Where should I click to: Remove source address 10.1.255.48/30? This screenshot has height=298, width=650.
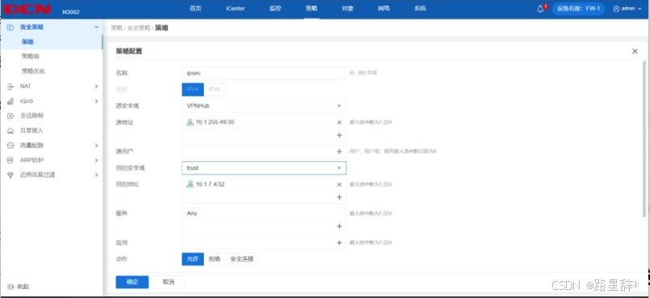click(x=339, y=122)
